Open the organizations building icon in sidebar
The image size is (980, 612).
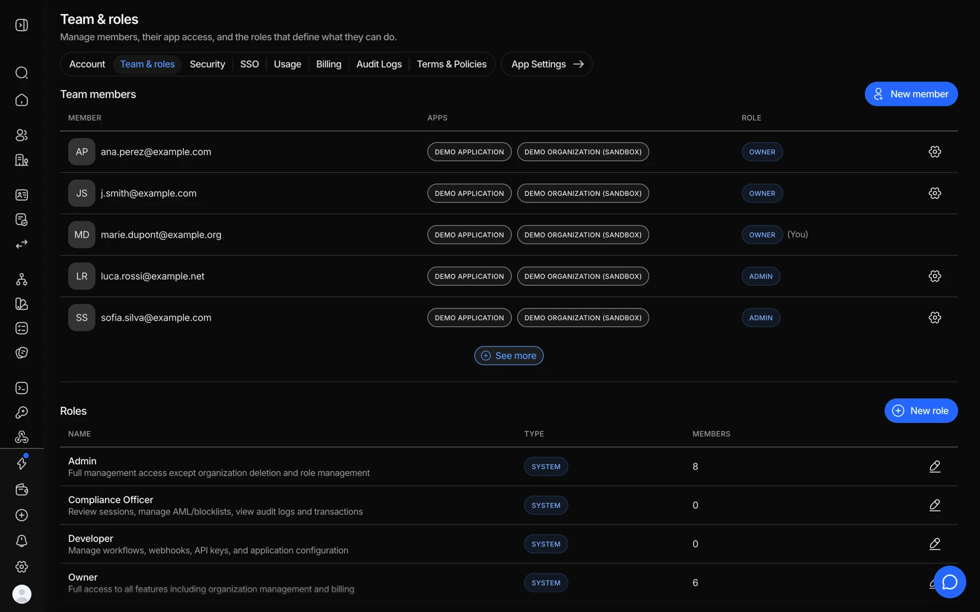coord(21,160)
